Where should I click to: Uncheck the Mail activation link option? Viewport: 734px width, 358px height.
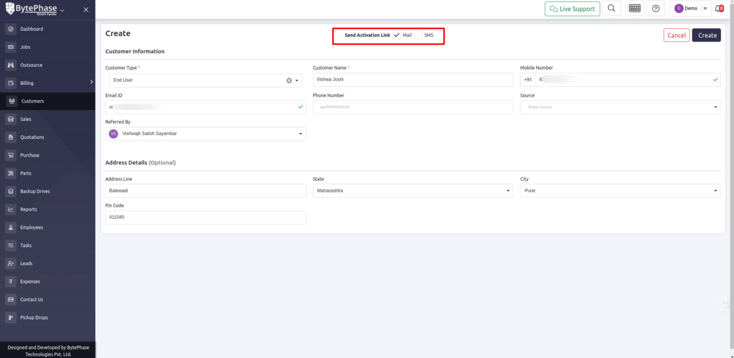point(396,35)
